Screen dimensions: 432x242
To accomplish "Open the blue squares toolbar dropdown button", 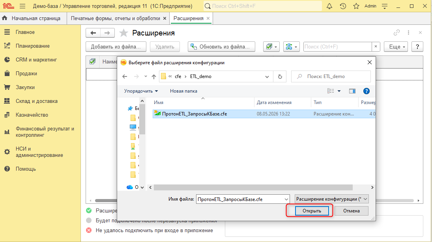I will coord(291,47).
